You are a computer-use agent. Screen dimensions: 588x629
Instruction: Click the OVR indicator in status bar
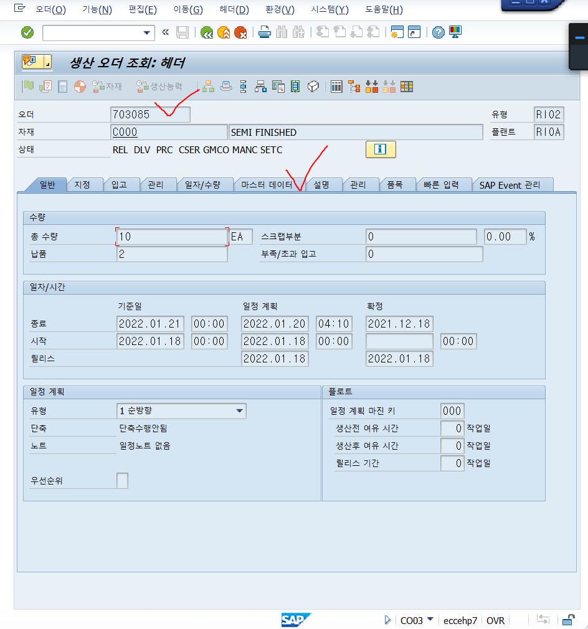495,620
